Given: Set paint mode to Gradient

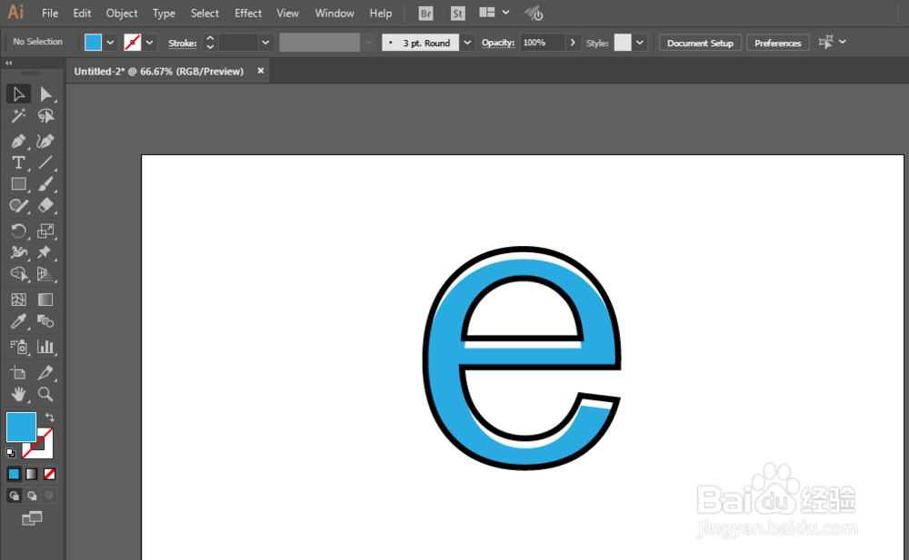Looking at the screenshot, I should coord(32,475).
